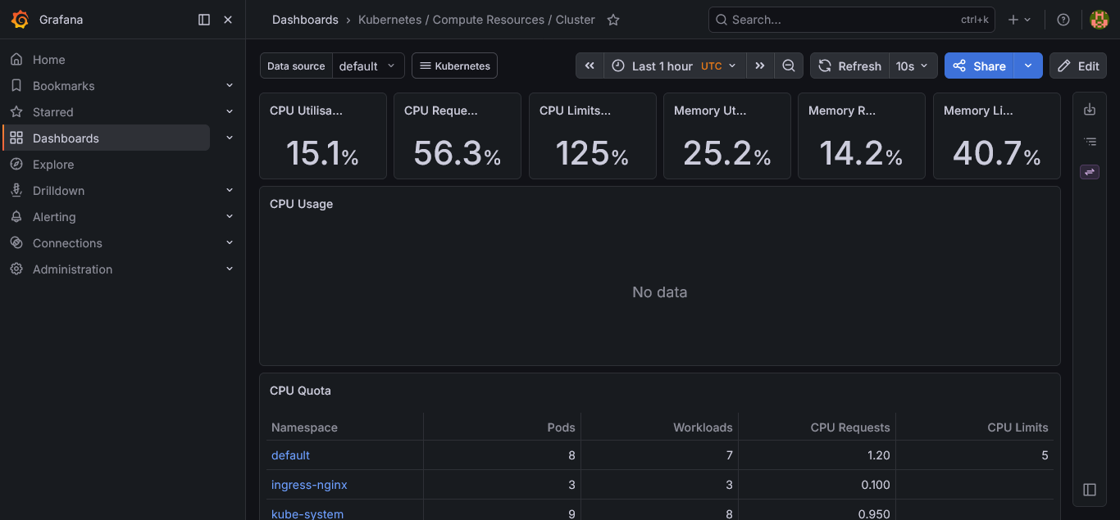The width and height of the screenshot is (1120, 520).
Task: Focus the Search input field
Action: 851,20
